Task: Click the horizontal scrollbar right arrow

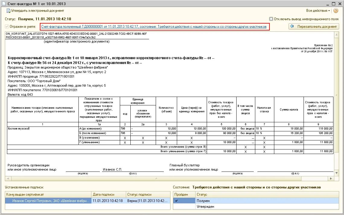Action: click(x=331, y=178)
